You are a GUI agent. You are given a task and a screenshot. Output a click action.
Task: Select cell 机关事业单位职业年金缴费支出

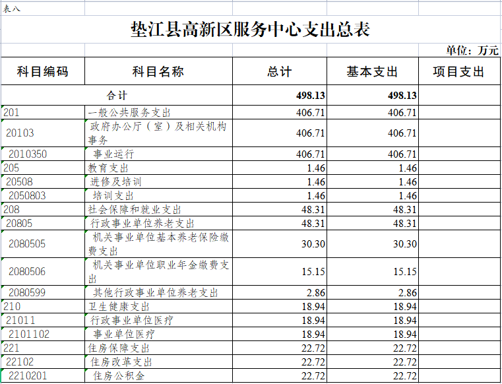[158, 271]
